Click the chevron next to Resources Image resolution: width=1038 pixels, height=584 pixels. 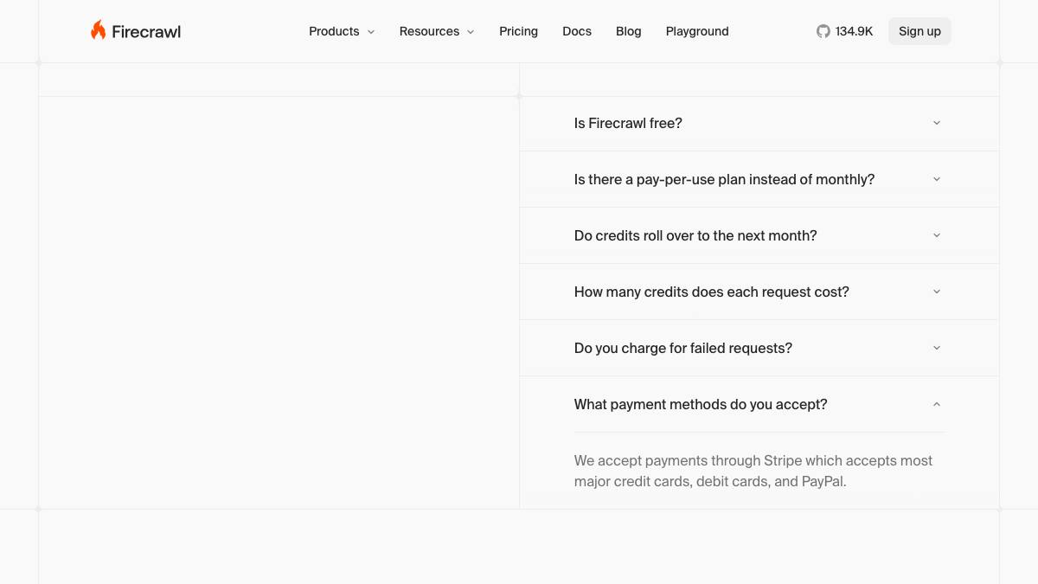coord(471,31)
